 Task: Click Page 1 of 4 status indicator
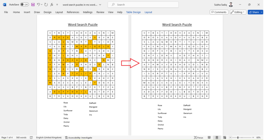click(x=7, y=138)
